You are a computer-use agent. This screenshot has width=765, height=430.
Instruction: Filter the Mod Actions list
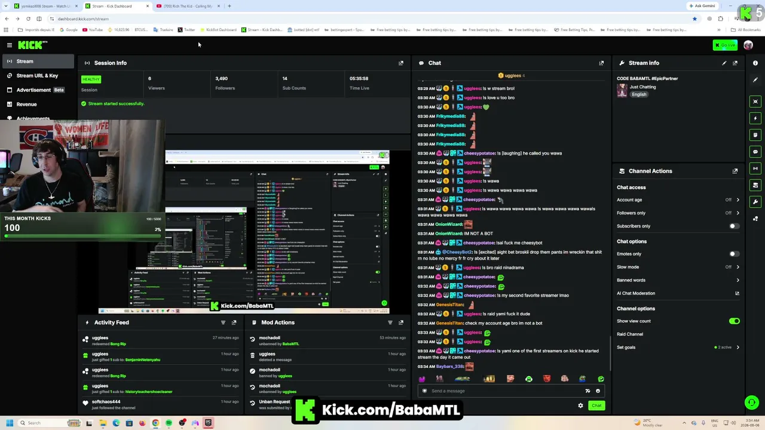coord(390,322)
